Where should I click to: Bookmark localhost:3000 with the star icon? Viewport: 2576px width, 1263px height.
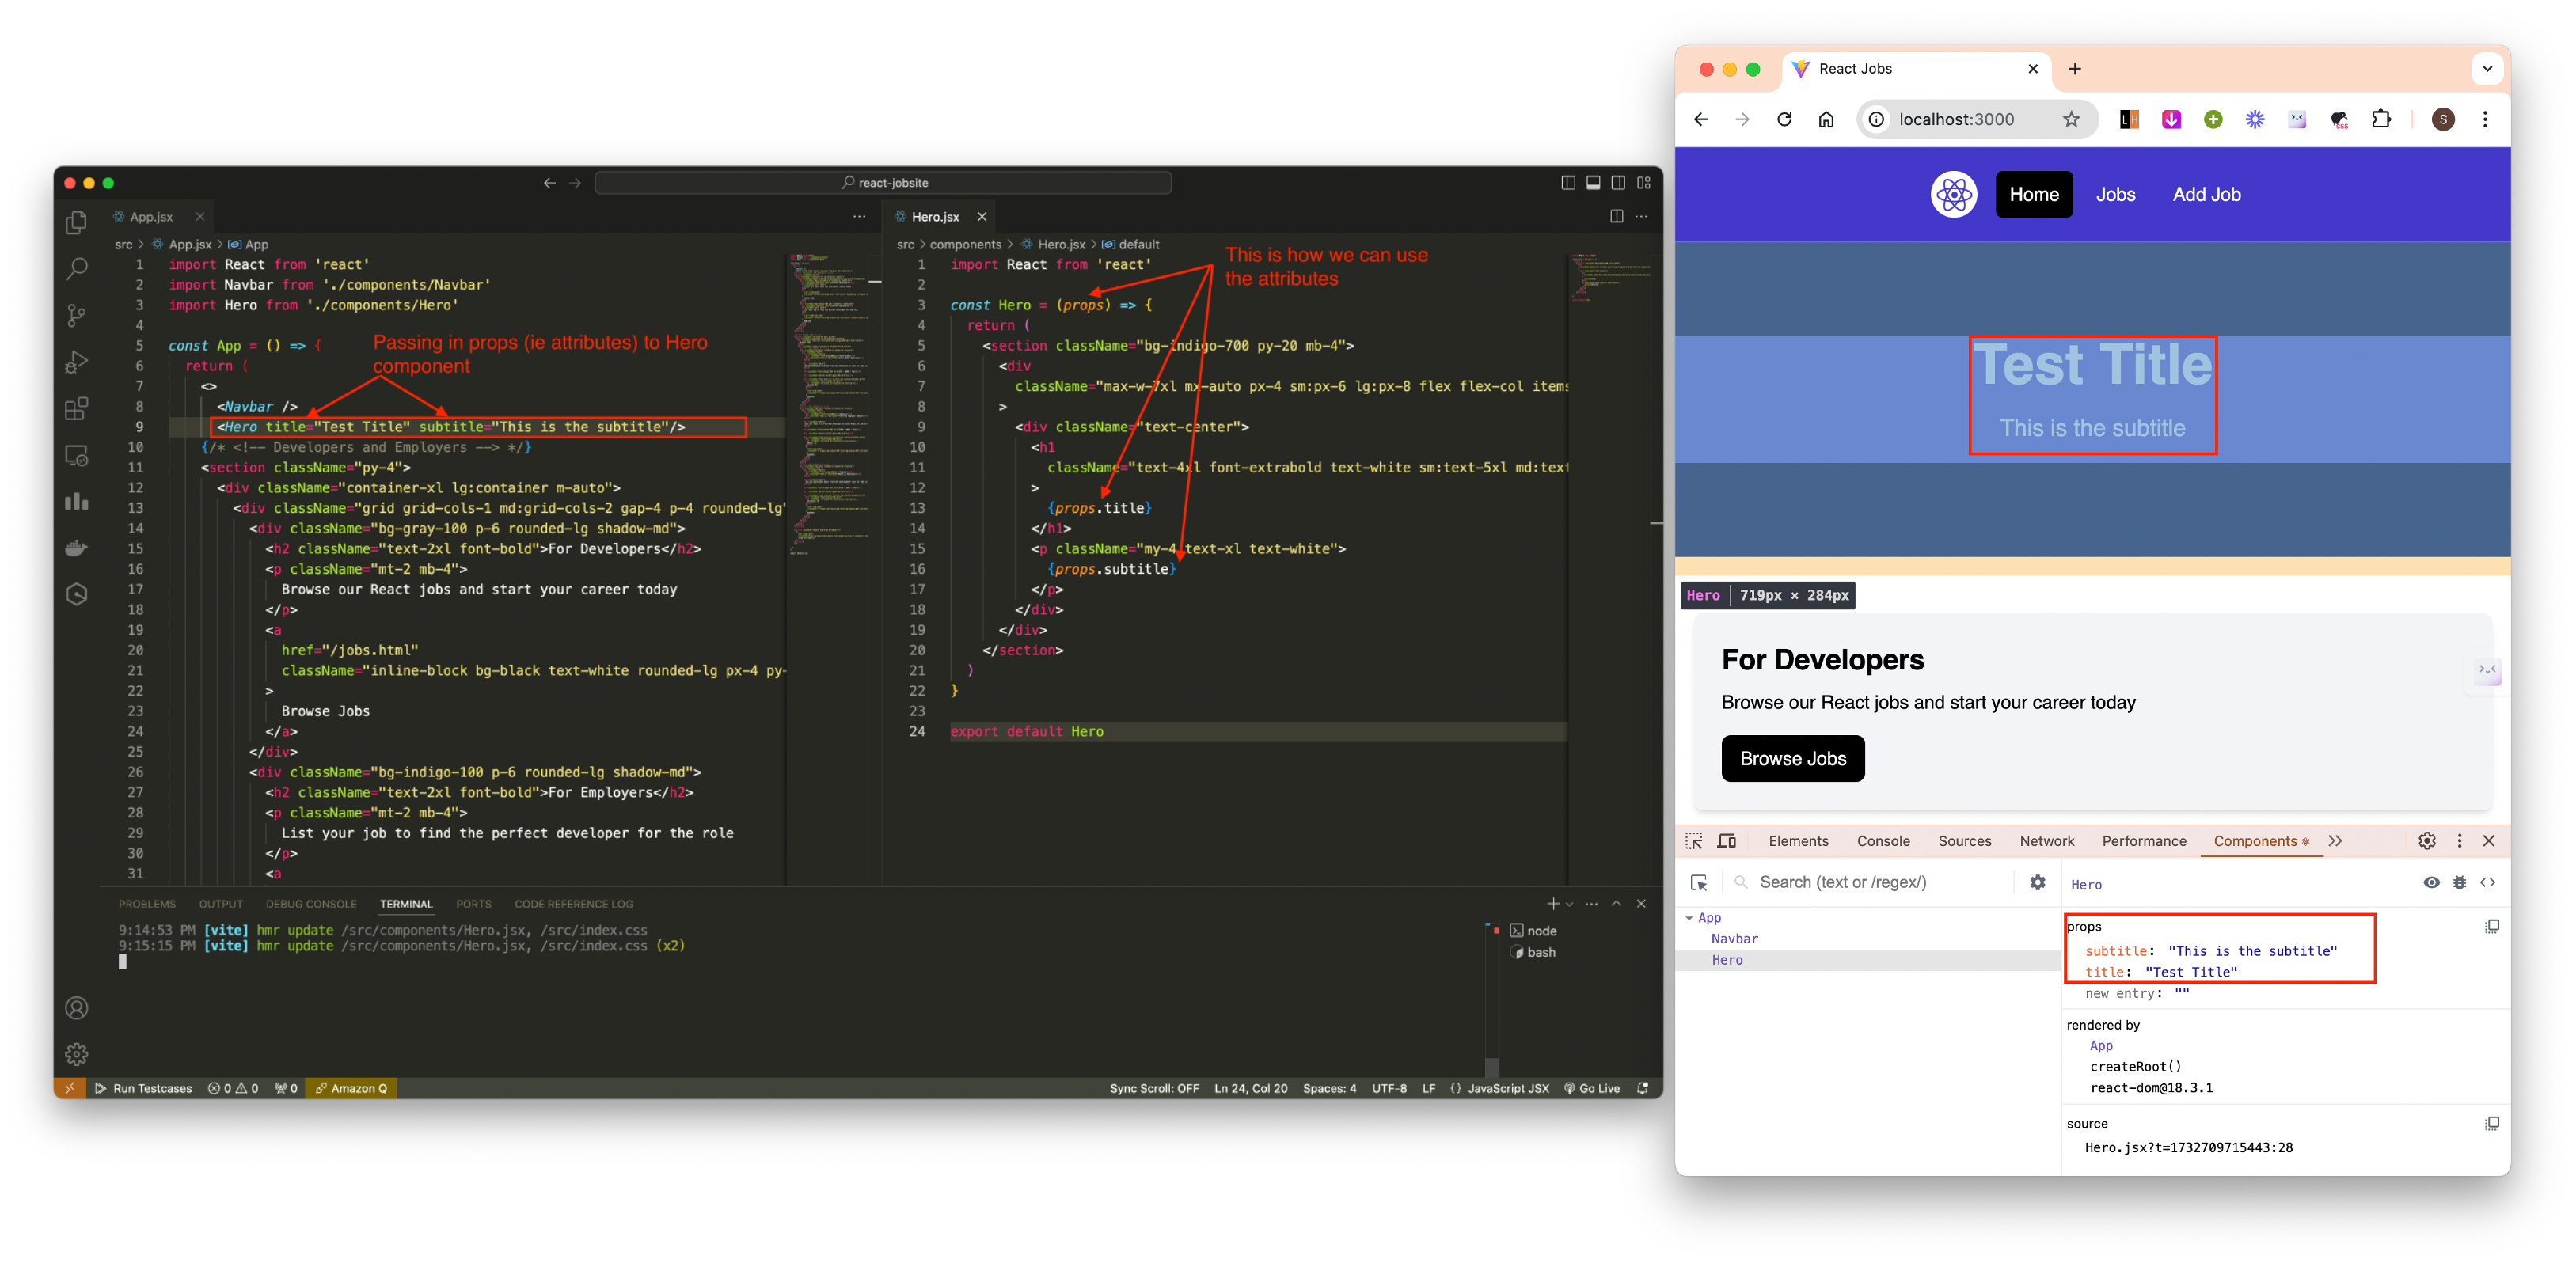[x=2071, y=119]
